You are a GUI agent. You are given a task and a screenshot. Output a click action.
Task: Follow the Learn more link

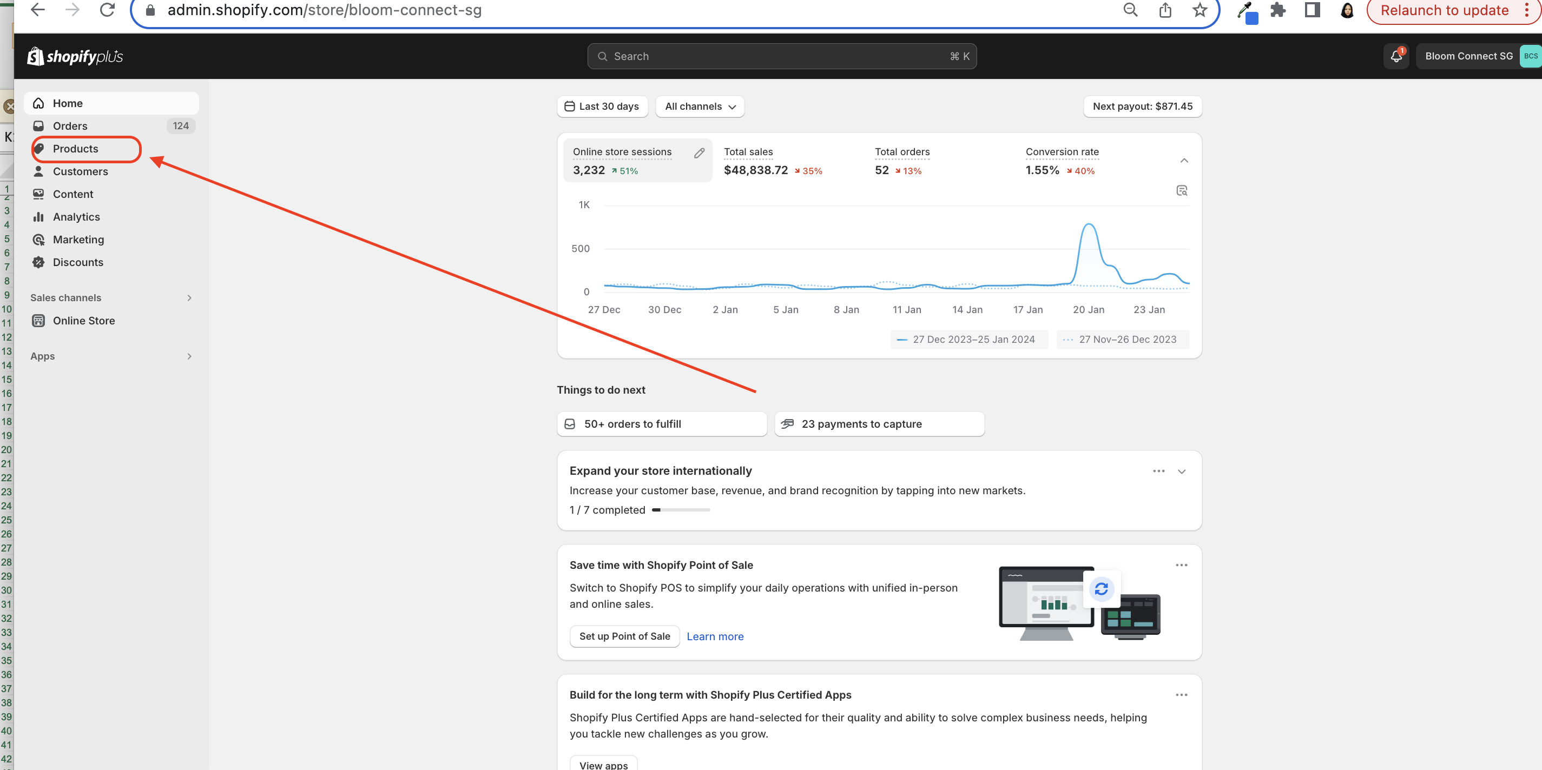pyautogui.click(x=715, y=636)
